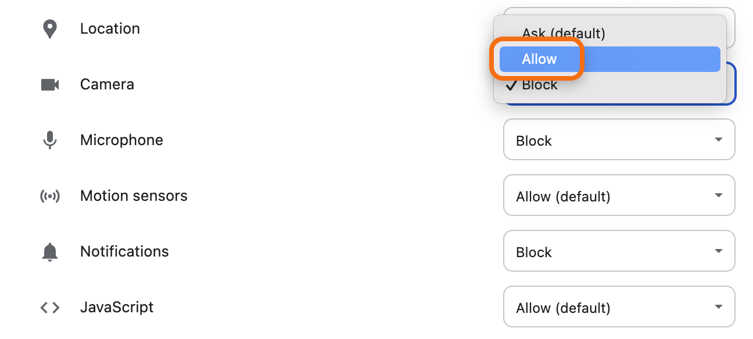
Task: Click the Notifications bell icon
Action: (50, 252)
